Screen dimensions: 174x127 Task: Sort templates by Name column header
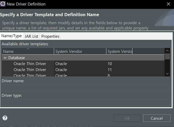click(28, 51)
